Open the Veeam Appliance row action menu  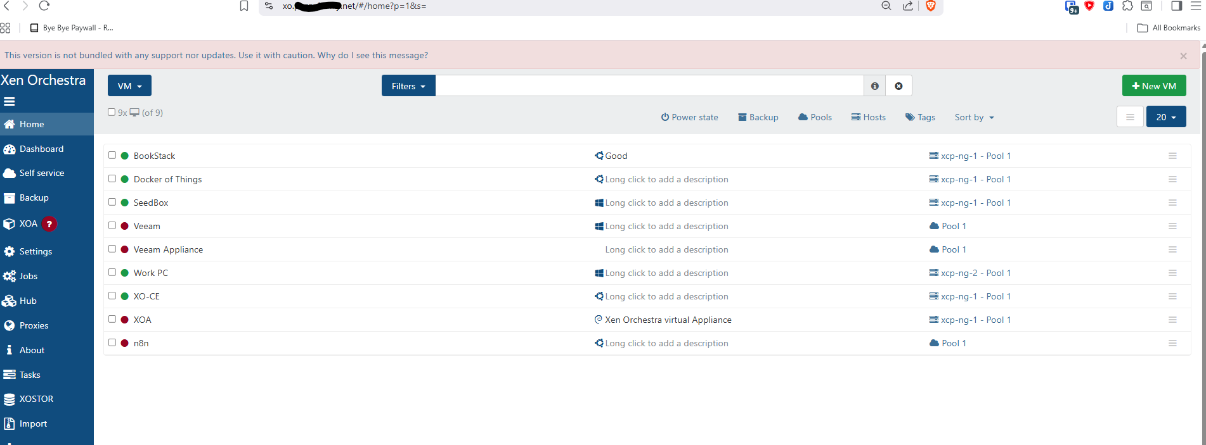(x=1172, y=249)
